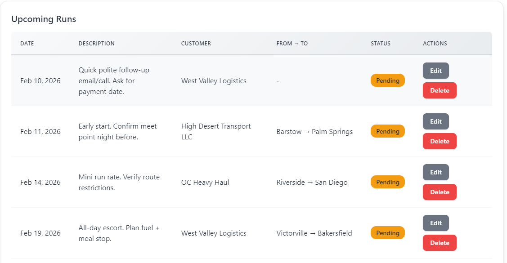The width and height of the screenshot is (507, 263).
Task: Click the From → To column header
Action: 292,44
